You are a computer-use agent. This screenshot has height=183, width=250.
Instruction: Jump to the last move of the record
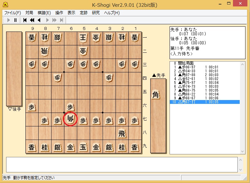click(x=61, y=20)
